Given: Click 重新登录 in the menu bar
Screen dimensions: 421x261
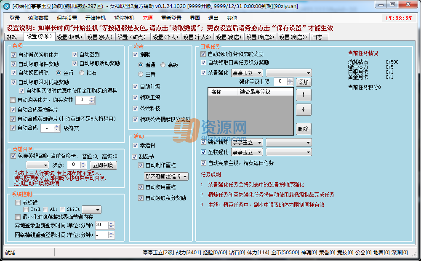Looking at the screenshot, I should 171,18.
